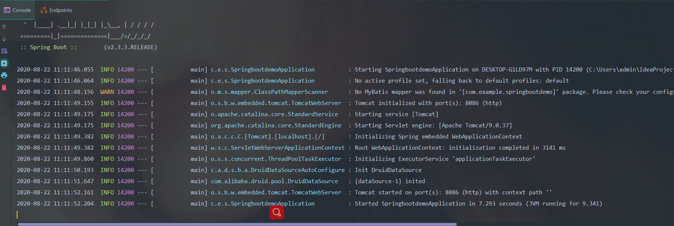Click 'Initializing ExecutorService' log message
This screenshot has height=226, width=674.
[x=445, y=159]
